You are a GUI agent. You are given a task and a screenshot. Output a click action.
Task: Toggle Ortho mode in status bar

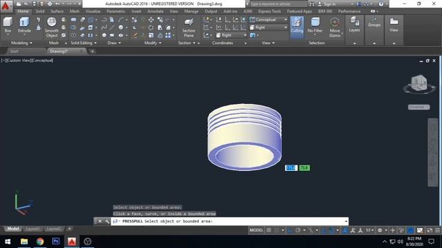(x=290, y=230)
